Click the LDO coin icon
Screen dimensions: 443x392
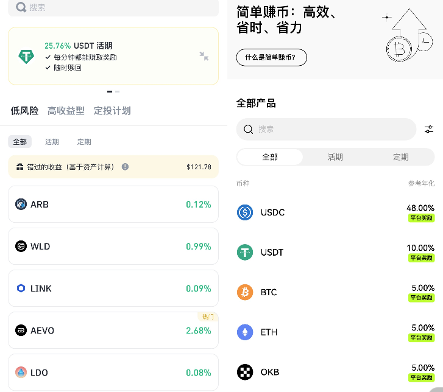[21, 373]
